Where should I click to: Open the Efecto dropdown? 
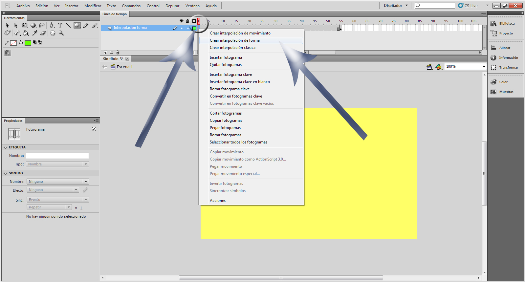click(53, 190)
